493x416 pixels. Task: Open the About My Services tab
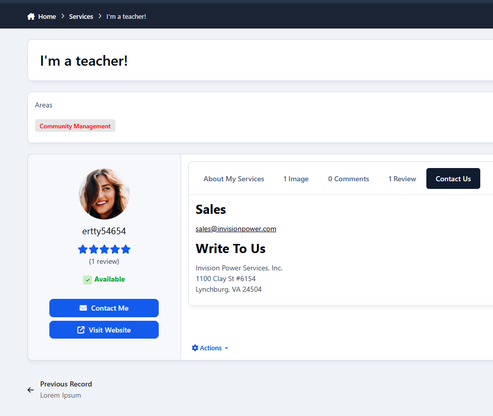(234, 179)
